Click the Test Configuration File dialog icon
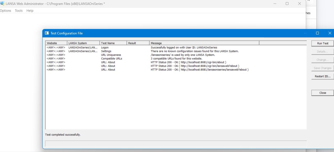Viewport: 334px width, 152px height. pos(47,33)
